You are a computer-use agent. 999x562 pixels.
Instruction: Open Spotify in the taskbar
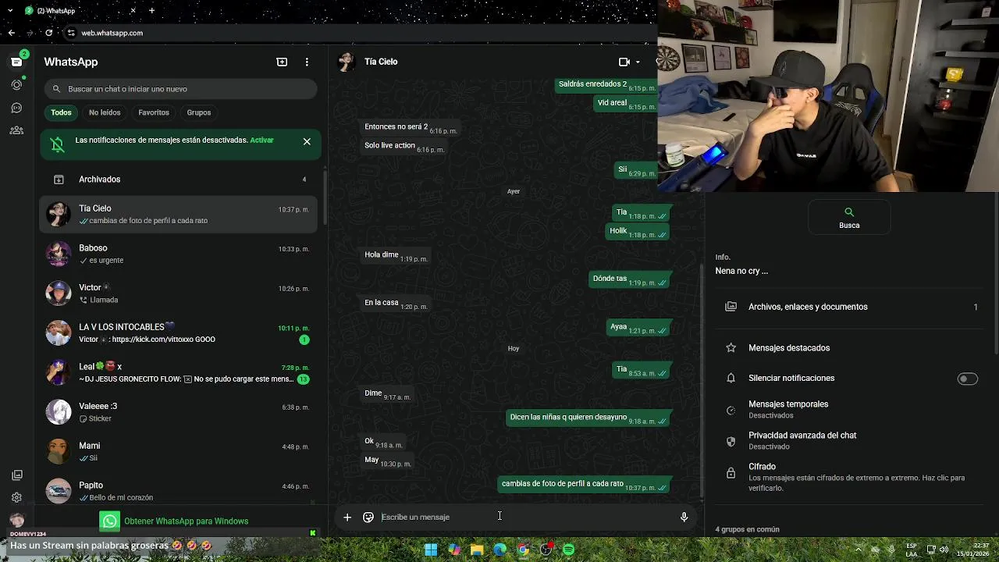pyautogui.click(x=569, y=550)
